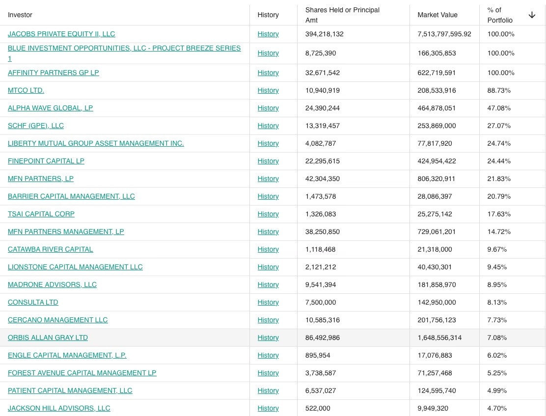Open JACOBS PRIVATE EQUITY II, LLC investor link
Screen dimensions: 546x416
pos(61,34)
